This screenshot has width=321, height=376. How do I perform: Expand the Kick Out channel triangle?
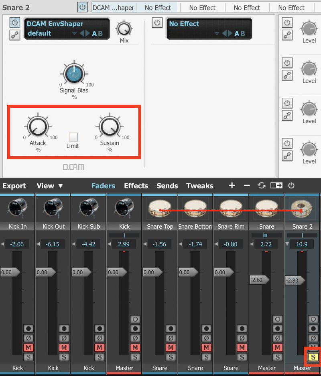pyautogui.click(x=38, y=244)
